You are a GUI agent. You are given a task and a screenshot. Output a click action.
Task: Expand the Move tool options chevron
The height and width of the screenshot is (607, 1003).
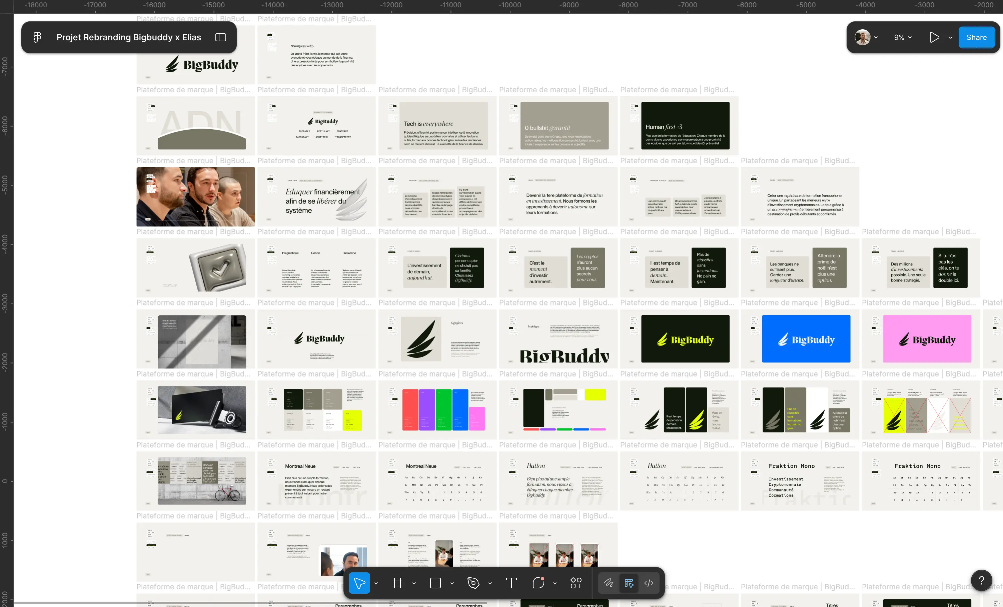coord(376,583)
